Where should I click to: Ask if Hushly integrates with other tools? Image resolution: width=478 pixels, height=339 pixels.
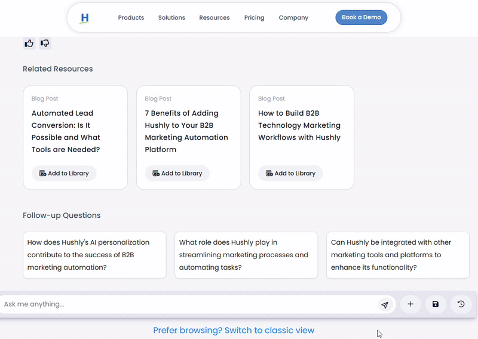398,255
